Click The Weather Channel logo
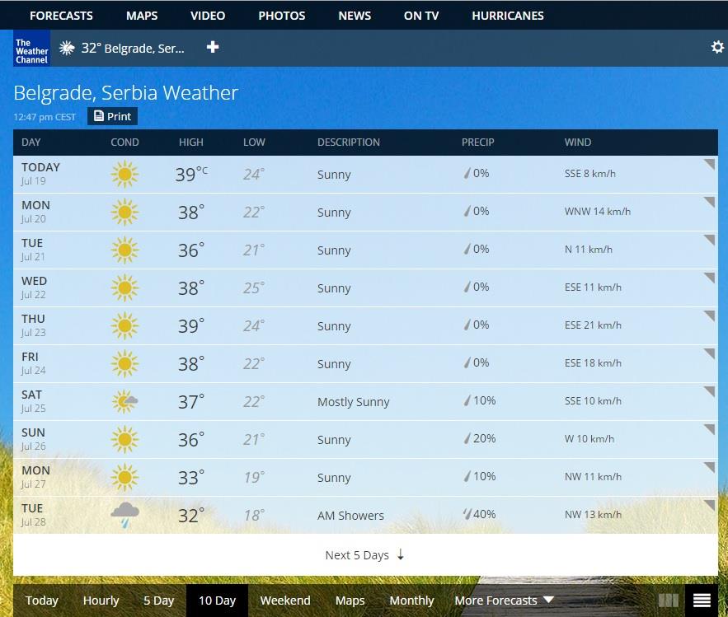This screenshot has height=617, width=728. click(31, 49)
